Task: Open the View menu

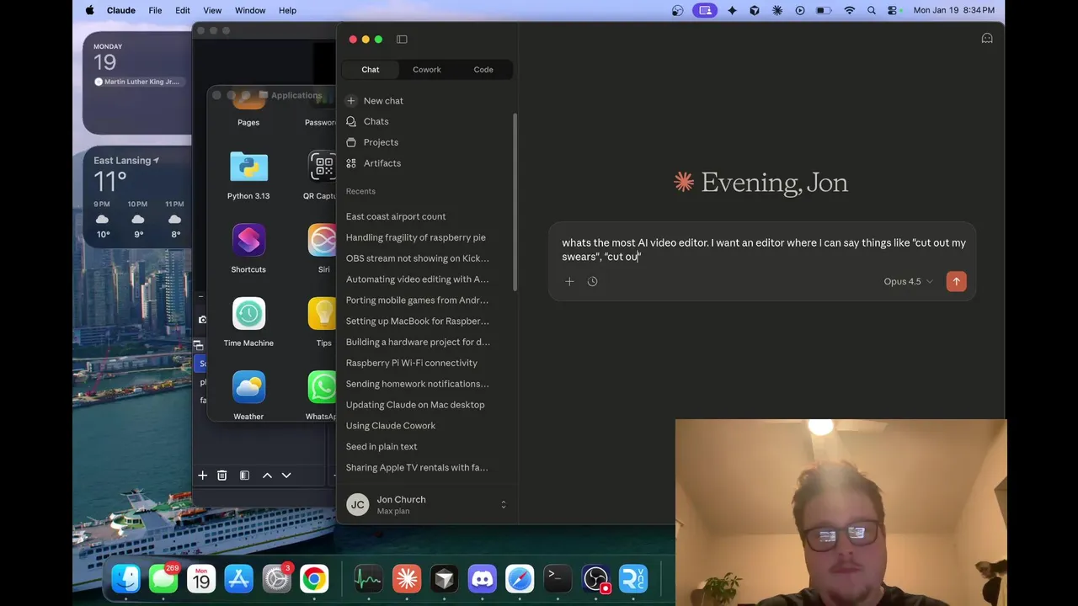Action: click(x=212, y=10)
